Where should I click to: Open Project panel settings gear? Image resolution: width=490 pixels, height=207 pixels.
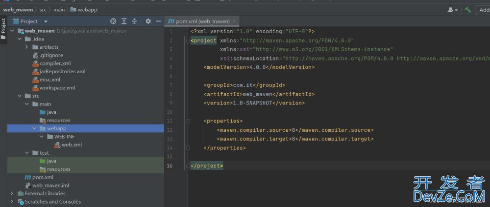pyautogui.click(x=148, y=21)
